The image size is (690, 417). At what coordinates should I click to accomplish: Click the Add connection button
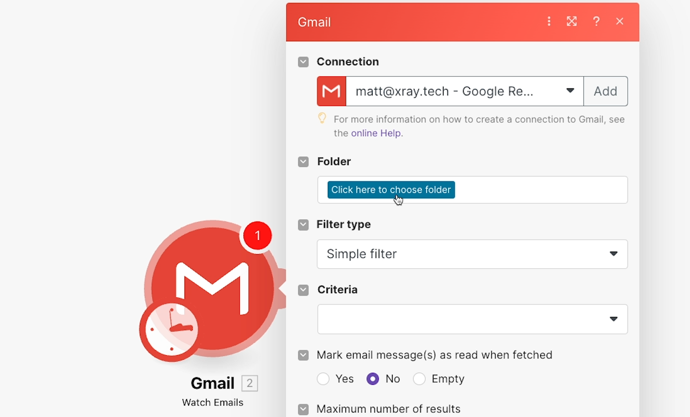pos(606,91)
